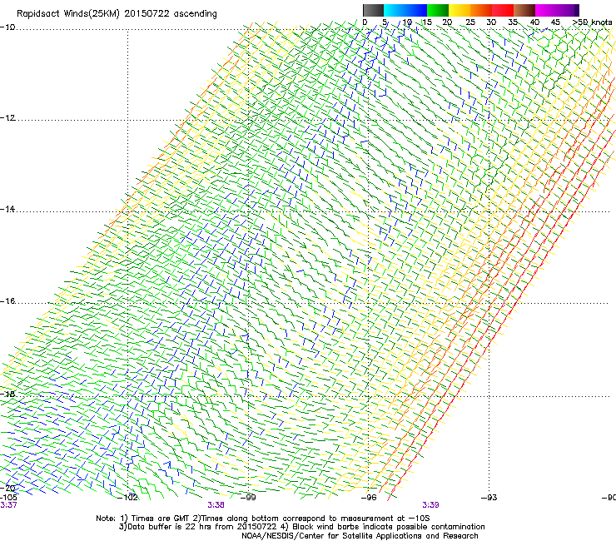Click the green 15–20 knots color segment
The image size is (616, 541).
(x=438, y=10)
